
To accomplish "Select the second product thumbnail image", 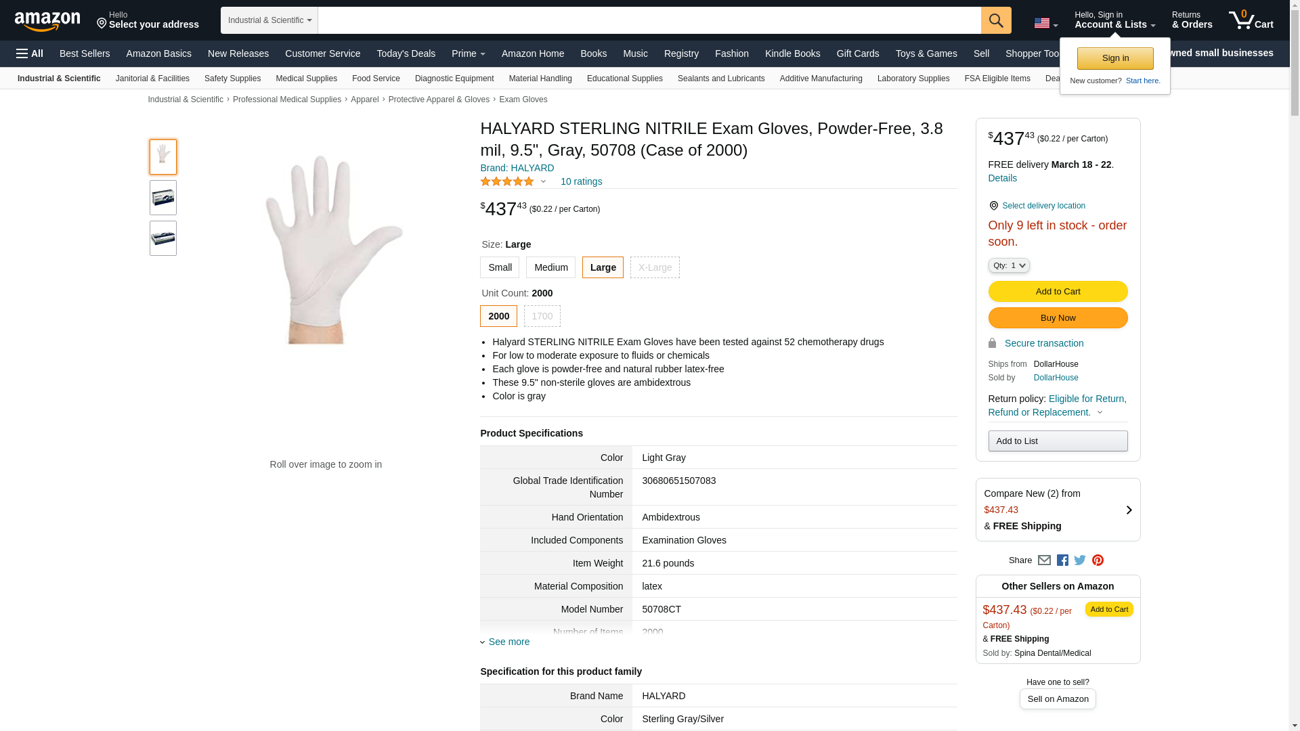I will point(163,198).
